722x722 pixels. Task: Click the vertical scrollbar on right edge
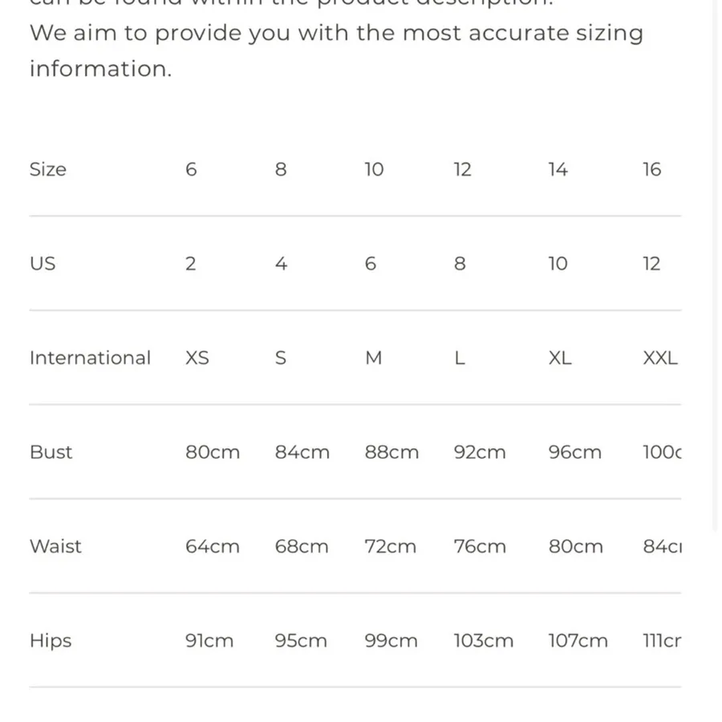[715, 265]
